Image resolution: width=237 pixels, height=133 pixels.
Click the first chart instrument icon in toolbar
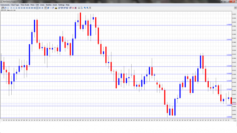3,8
